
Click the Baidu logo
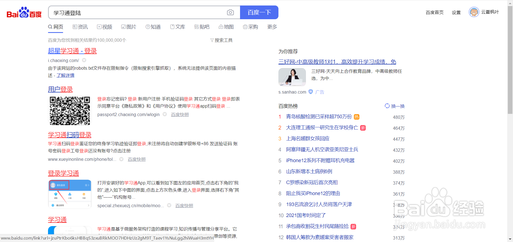tap(24, 13)
